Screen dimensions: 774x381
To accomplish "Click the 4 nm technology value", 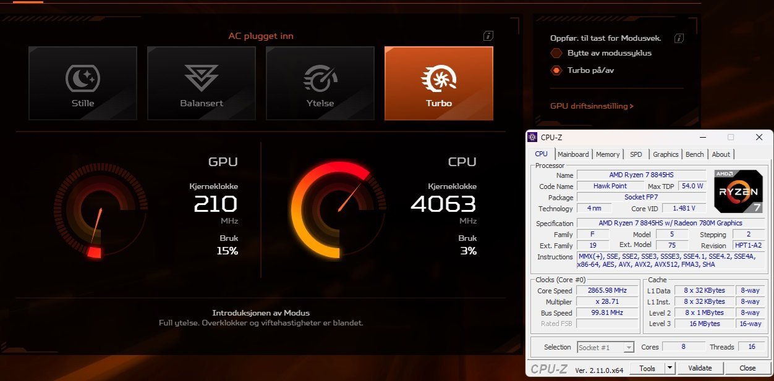I will tap(594, 209).
